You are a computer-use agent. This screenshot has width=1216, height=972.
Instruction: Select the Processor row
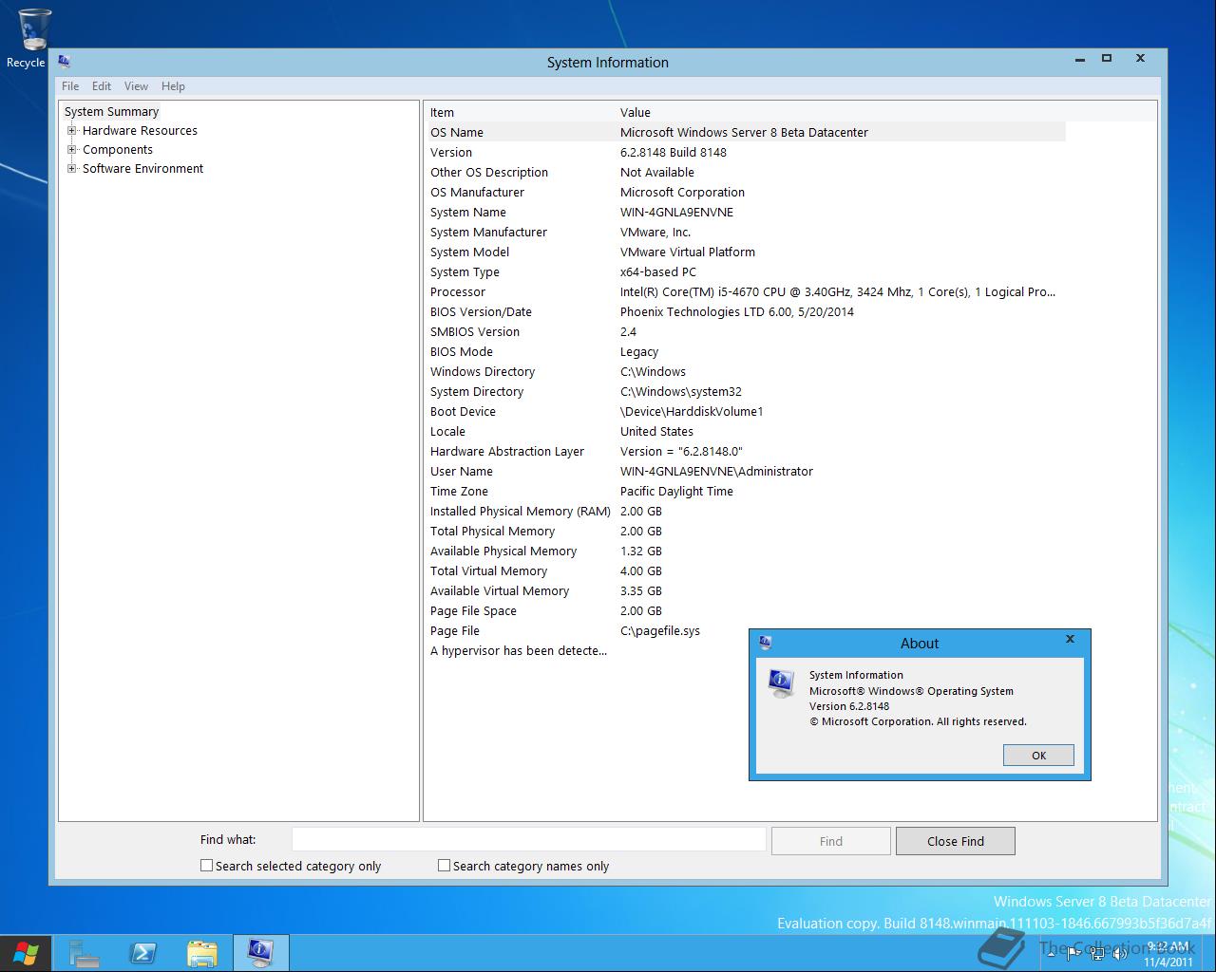(x=746, y=291)
